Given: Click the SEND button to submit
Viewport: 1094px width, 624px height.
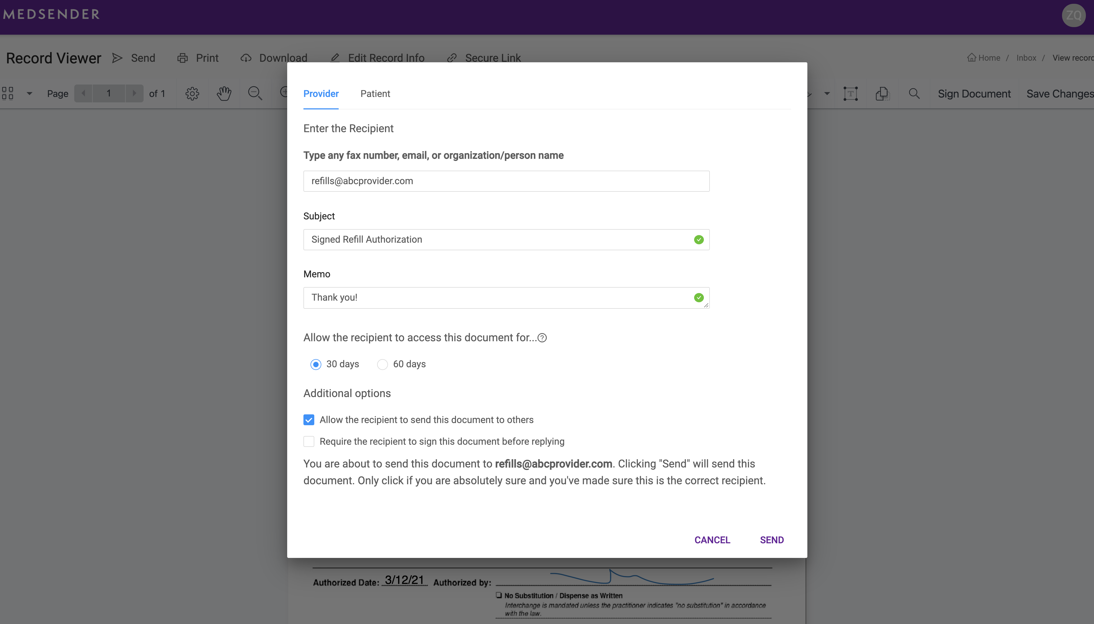Looking at the screenshot, I should [x=772, y=539].
